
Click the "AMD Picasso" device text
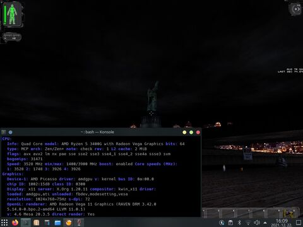tap(44, 179)
